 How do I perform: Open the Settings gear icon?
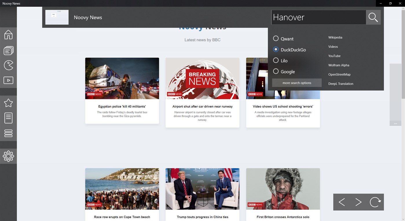pos(8,156)
